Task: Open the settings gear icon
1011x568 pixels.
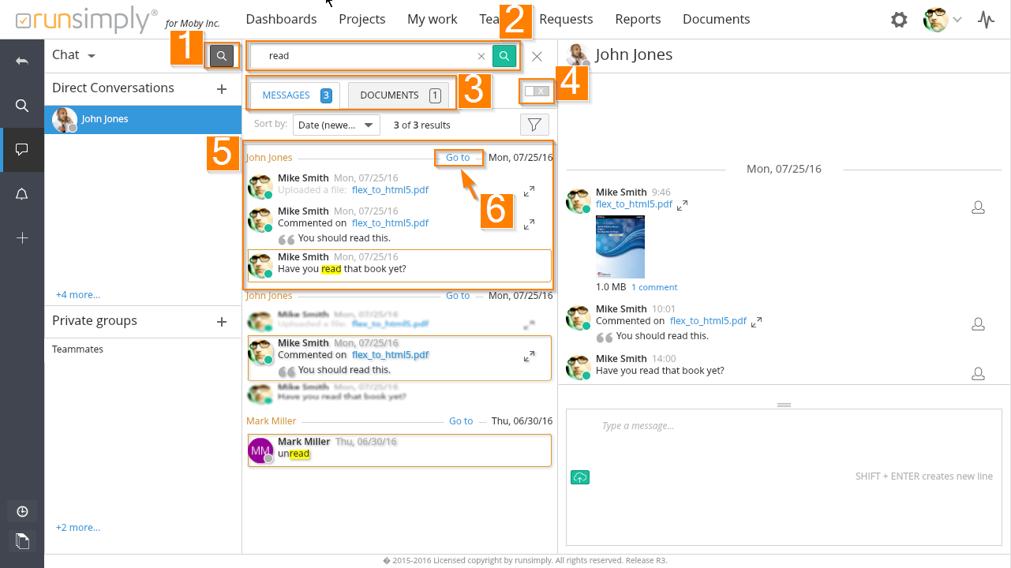Action: click(899, 20)
